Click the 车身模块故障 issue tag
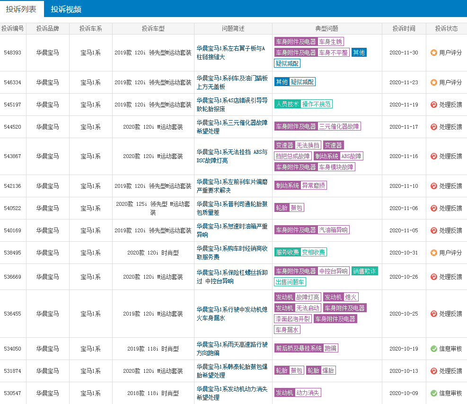The height and width of the screenshot is (404, 467). tap(336, 167)
